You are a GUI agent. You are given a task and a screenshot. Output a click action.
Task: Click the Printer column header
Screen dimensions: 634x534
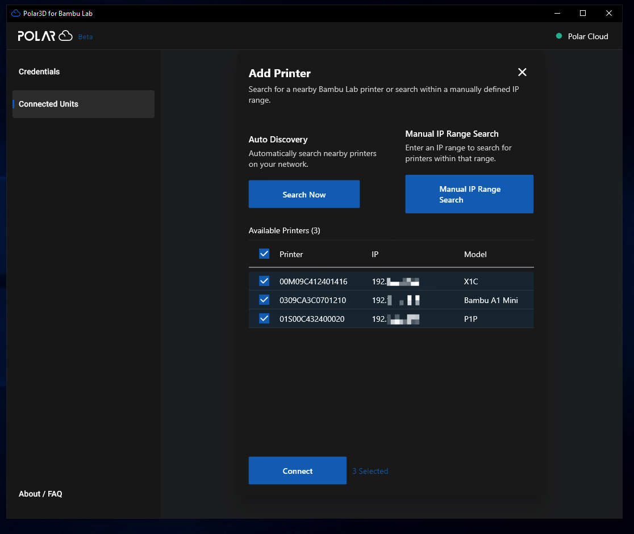pyautogui.click(x=291, y=254)
